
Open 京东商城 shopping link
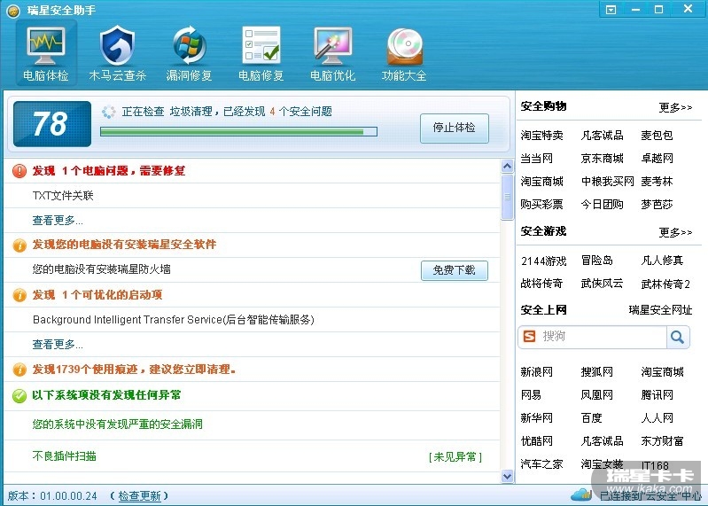point(602,159)
